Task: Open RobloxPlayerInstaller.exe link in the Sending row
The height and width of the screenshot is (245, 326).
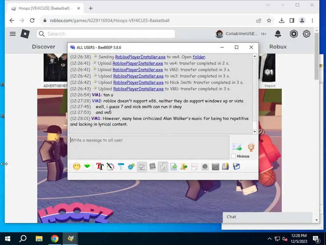Action: [140, 57]
